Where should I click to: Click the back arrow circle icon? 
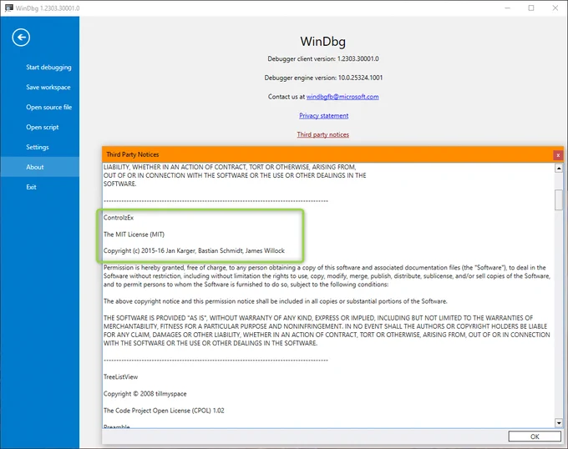[21, 38]
